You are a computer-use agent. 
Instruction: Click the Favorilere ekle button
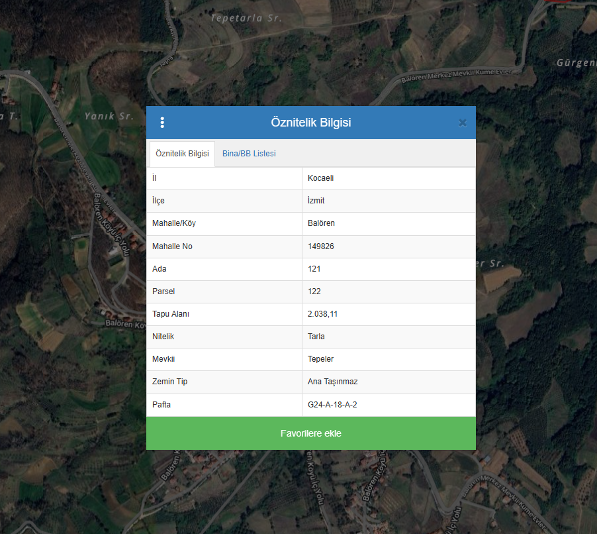pos(310,433)
